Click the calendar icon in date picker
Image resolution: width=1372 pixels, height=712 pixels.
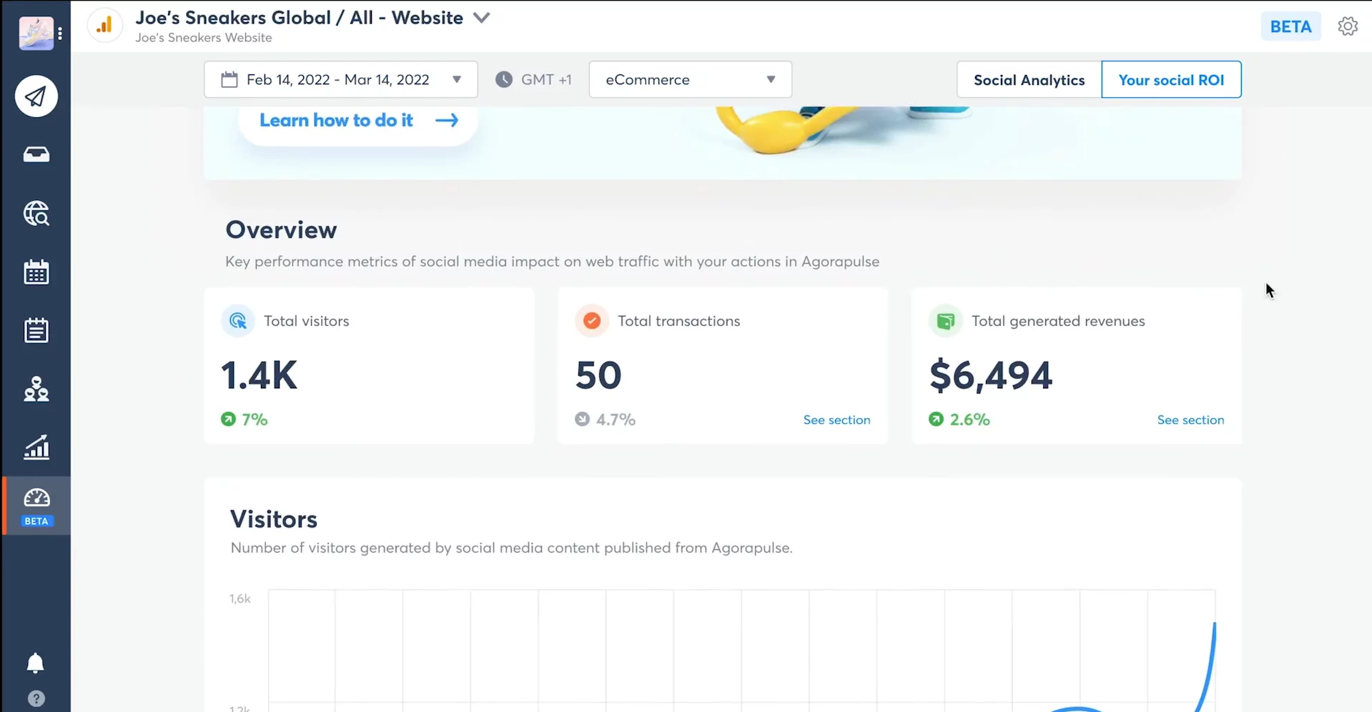pyautogui.click(x=229, y=79)
